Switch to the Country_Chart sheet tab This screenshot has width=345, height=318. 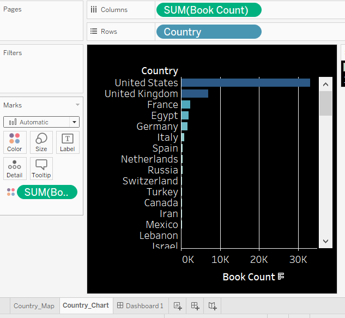click(x=86, y=305)
